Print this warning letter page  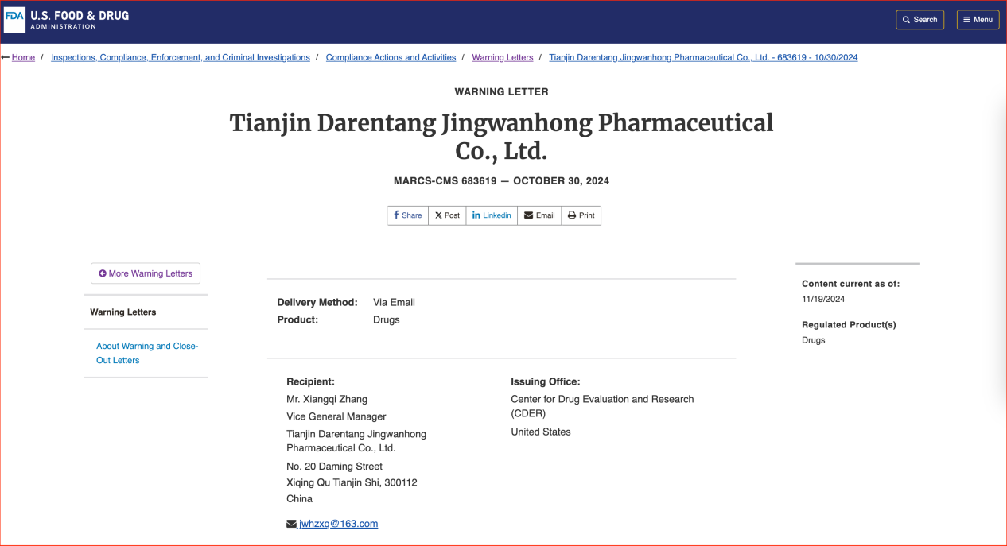(581, 215)
